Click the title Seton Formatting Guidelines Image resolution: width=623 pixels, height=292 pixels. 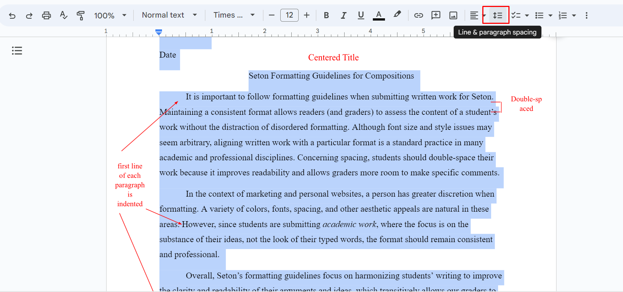tap(331, 76)
